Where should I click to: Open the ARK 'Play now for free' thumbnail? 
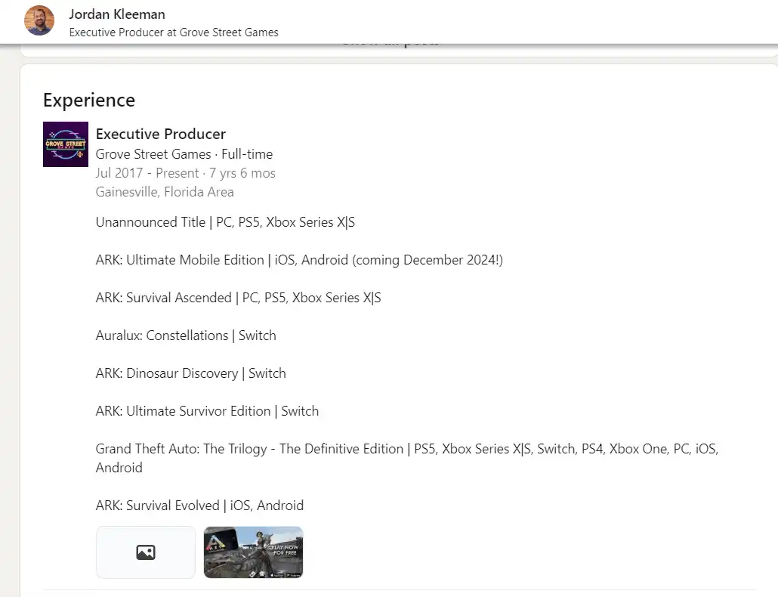253,552
